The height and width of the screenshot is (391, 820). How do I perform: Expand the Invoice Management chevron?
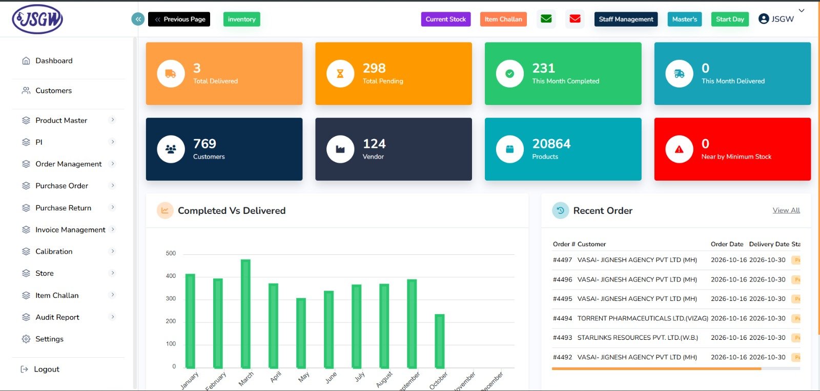[113, 229]
